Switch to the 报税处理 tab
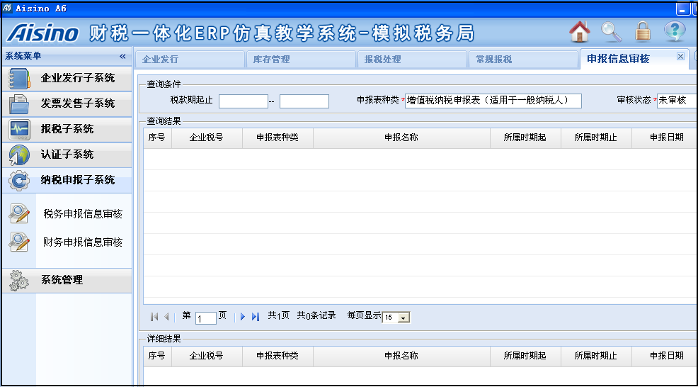The height and width of the screenshot is (387, 698). 412,60
